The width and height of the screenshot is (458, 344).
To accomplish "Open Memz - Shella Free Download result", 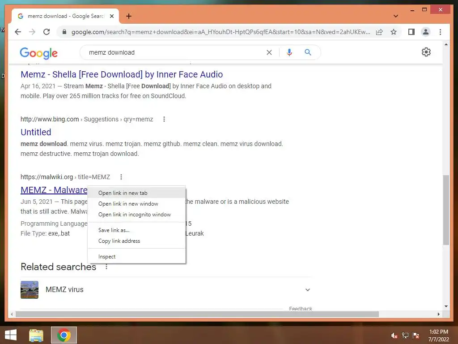I will (122, 74).
